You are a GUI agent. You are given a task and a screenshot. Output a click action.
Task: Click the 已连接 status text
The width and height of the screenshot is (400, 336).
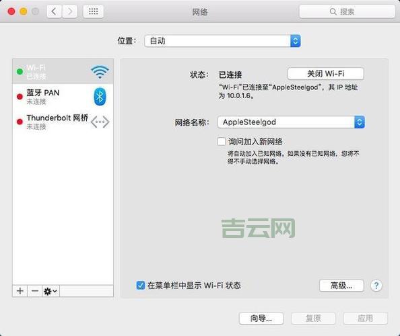tap(230, 75)
